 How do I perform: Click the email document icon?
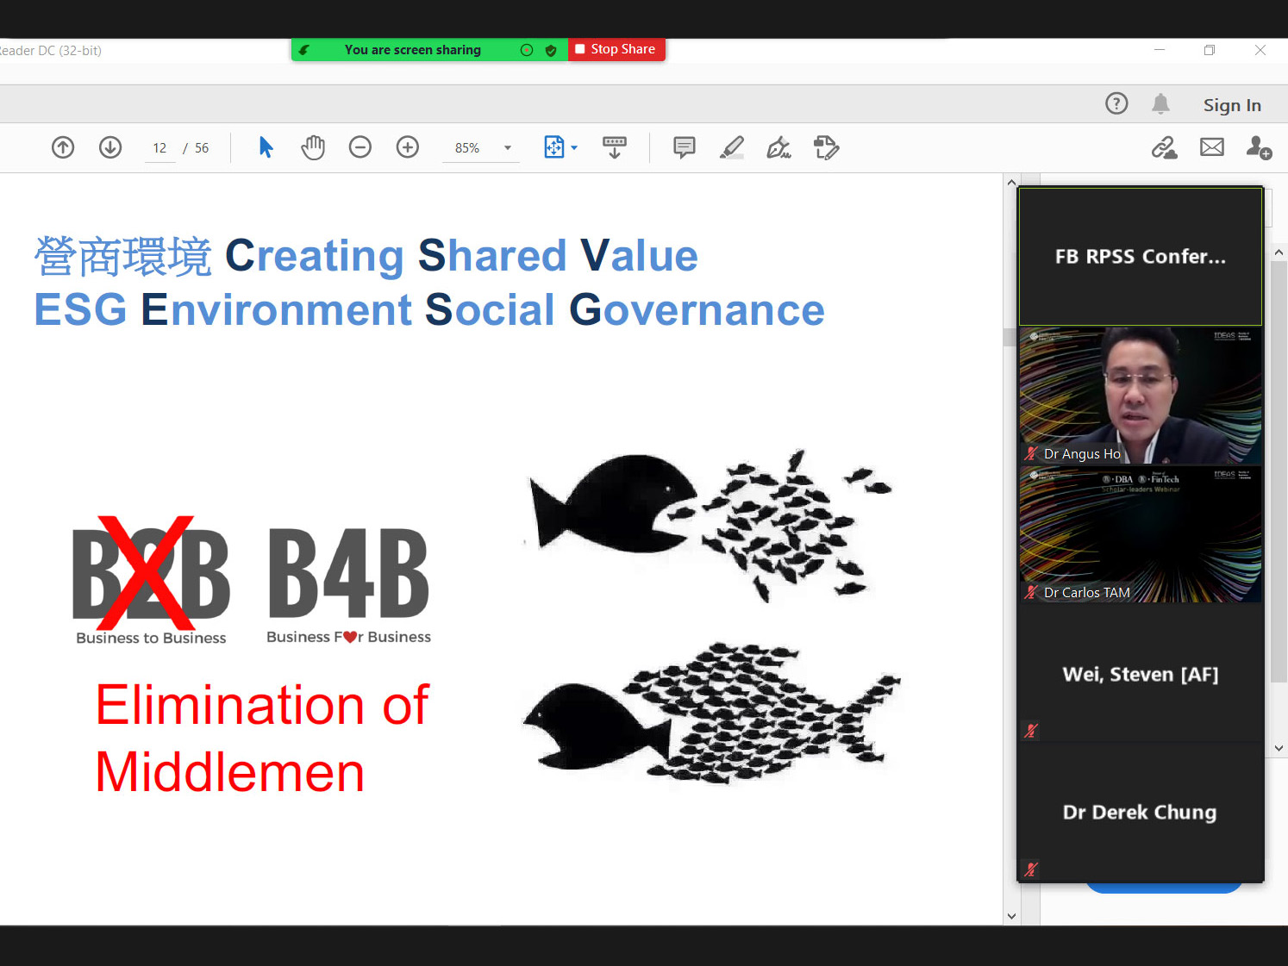(x=1211, y=147)
